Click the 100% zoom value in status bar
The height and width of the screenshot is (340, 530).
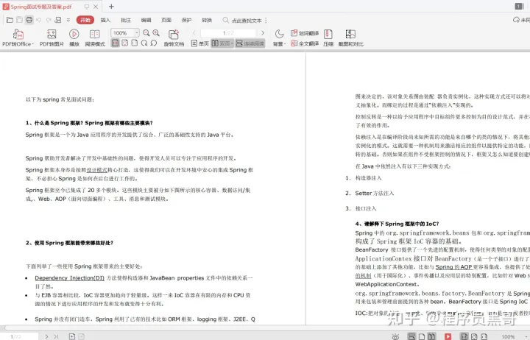coord(508,337)
